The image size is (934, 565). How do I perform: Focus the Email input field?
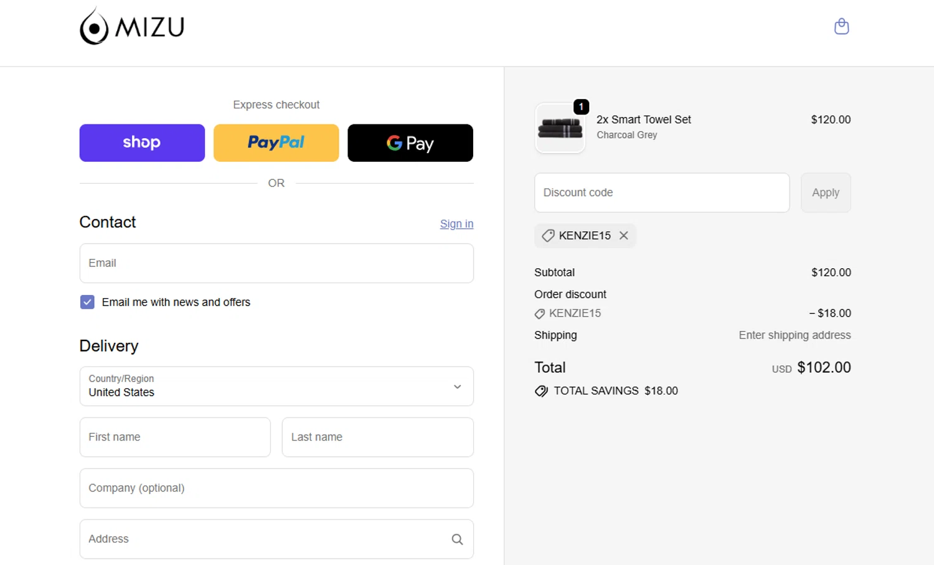(276, 263)
